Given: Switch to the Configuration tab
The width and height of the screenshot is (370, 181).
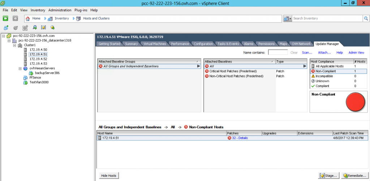Looking at the screenshot, I should 203,44.
